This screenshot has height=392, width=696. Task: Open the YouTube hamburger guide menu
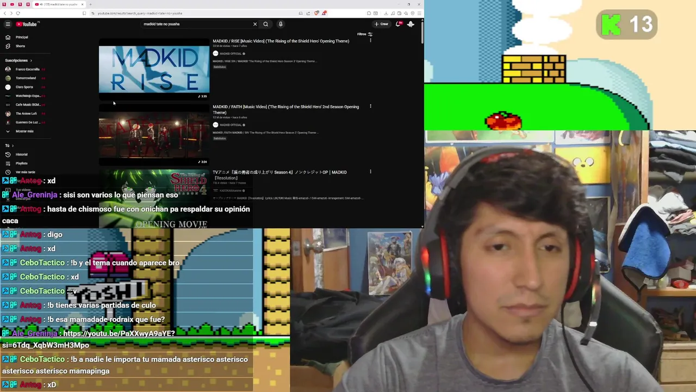point(8,24)
